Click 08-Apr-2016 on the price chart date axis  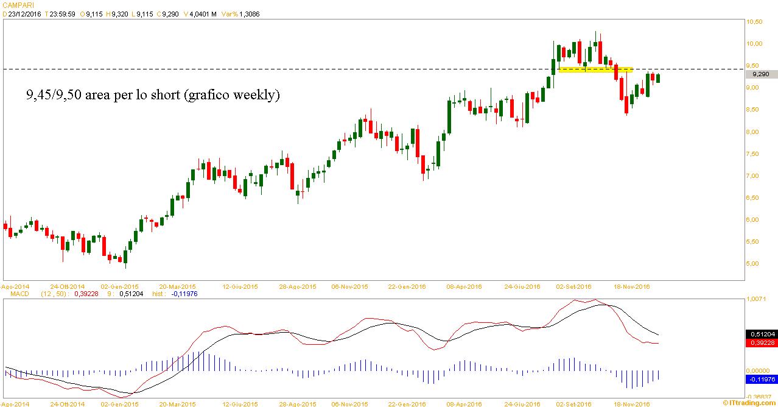click(464, 286)
